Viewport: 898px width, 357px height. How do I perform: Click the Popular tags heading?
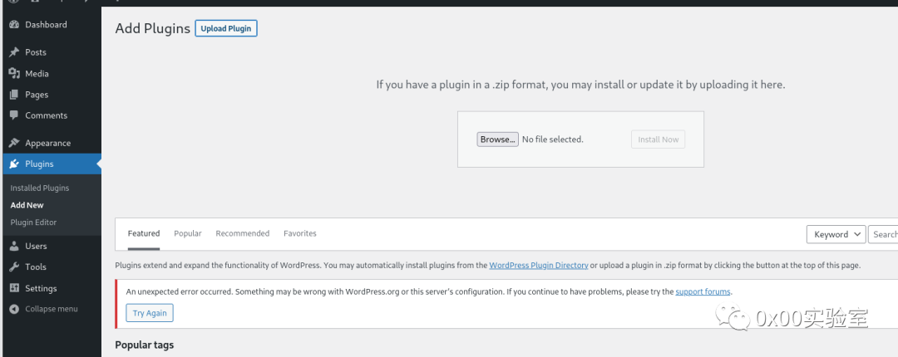[145, 345]
